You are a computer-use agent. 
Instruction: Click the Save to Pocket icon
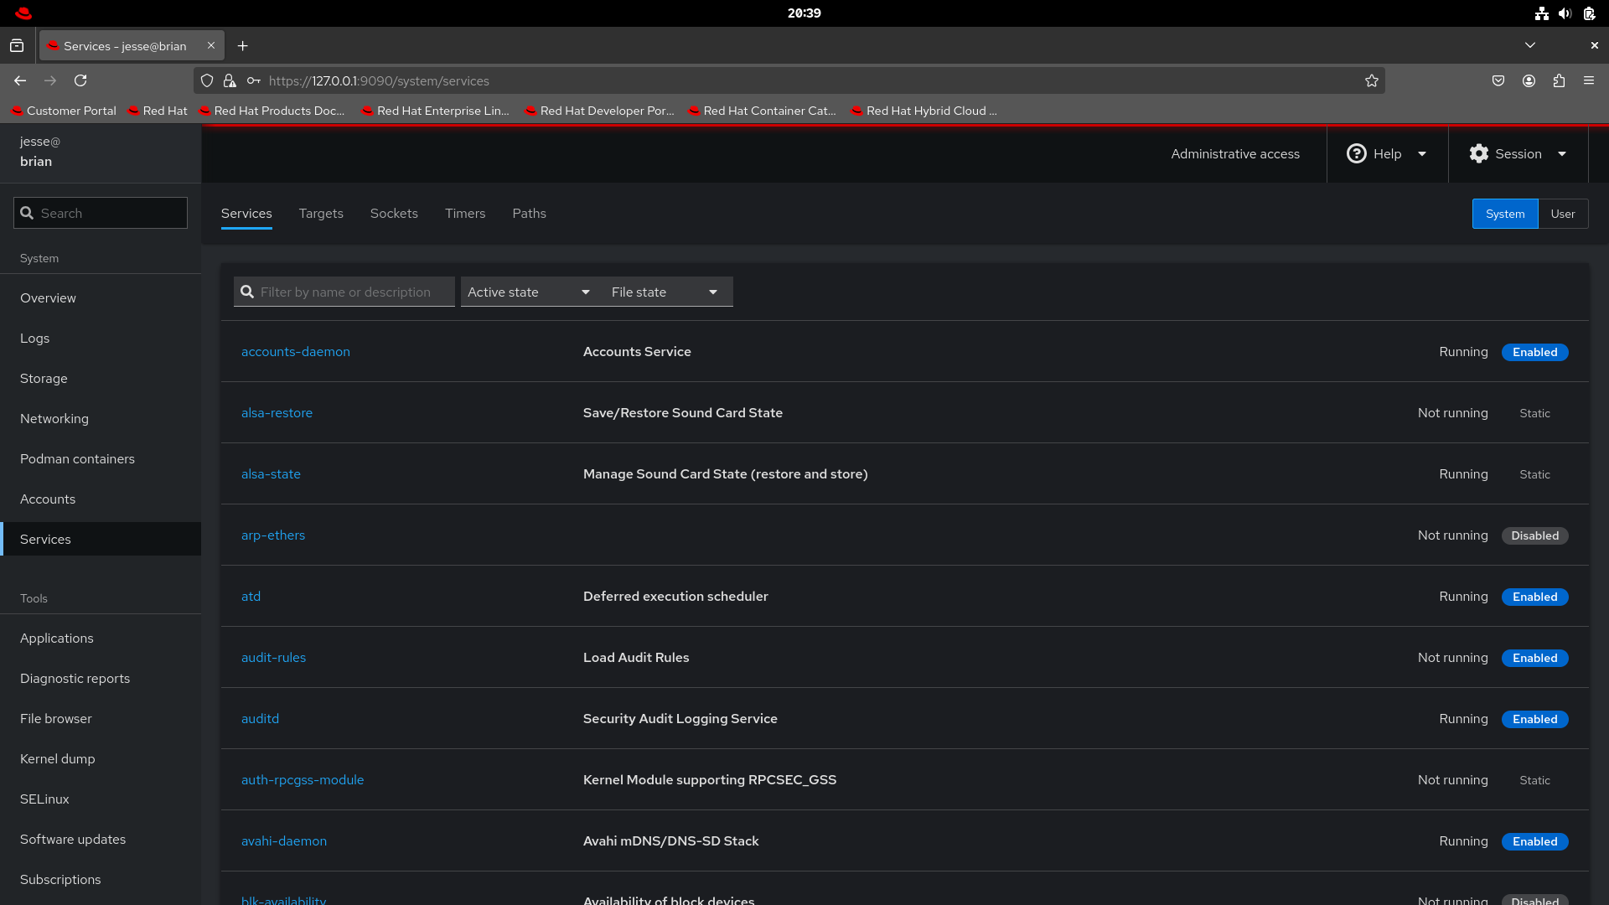(1498, 80)
